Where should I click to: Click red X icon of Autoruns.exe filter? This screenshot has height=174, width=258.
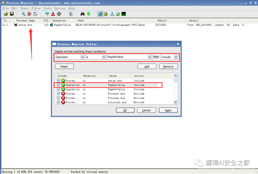[x=63, y=102]
